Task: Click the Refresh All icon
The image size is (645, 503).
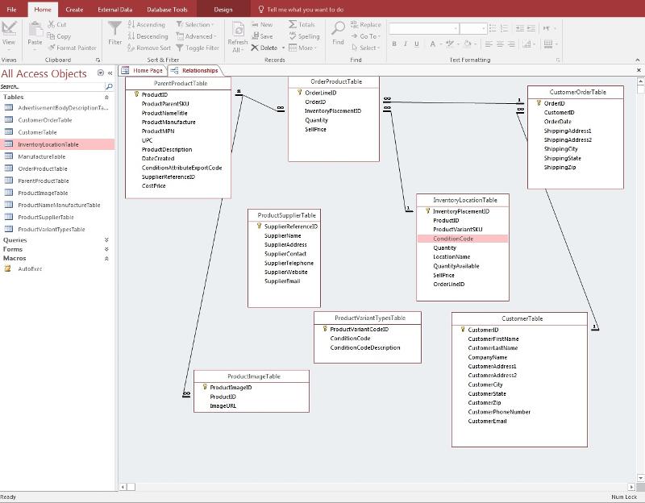Action: click(x=238, y=30)
